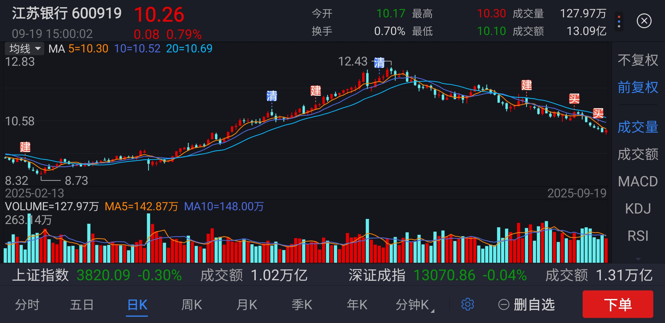The image size is (665, 323).
Task: Show MACD sub-indicator
Action: point(638,182)
